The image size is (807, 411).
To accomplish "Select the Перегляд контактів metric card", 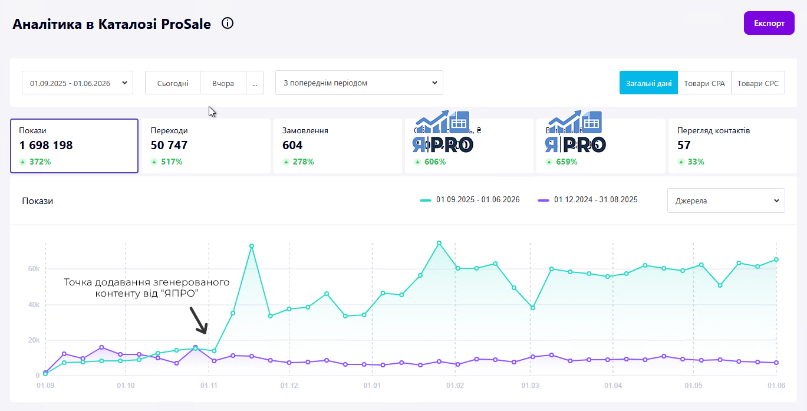I will pyautogui.click(x=732, y=146).
